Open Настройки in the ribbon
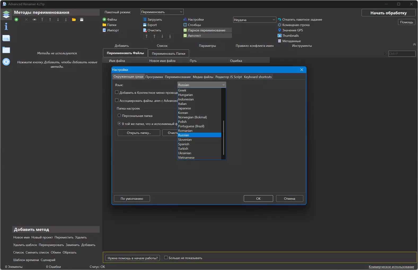The height and width of the screenshot is (270, 418). [193, 20]
